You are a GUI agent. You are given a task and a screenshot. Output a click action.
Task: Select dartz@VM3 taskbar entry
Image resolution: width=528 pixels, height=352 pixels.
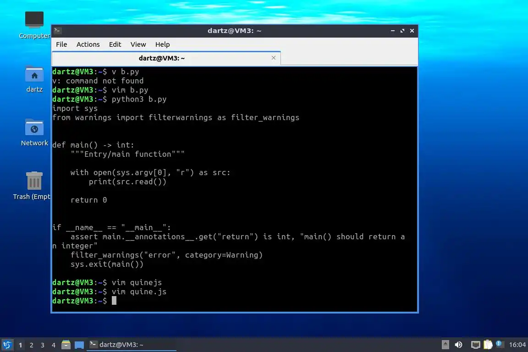pos(132,345)
